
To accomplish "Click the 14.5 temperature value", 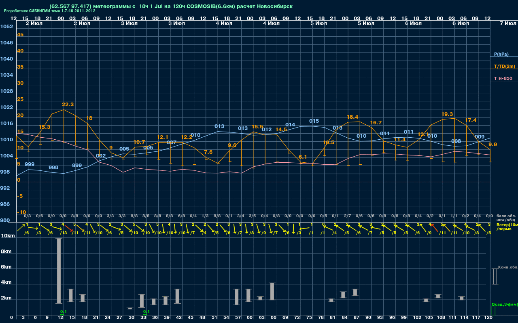I will pyautogui.click(x=281, y=129).
